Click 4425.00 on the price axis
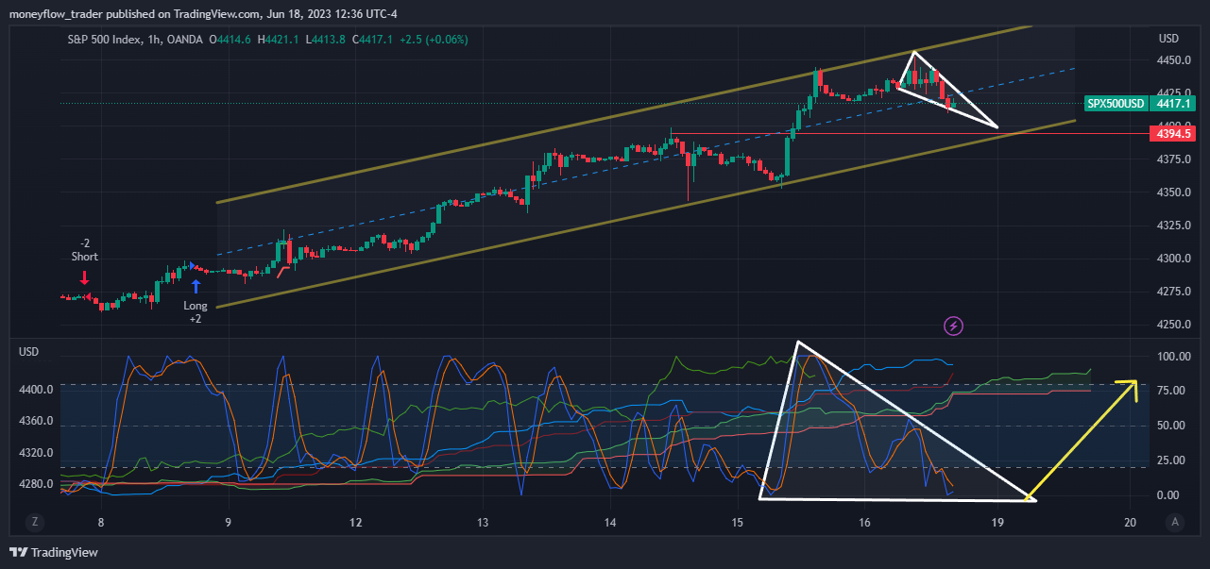This screenshot has height=569, width=1210. click(x=1173, y=93)
